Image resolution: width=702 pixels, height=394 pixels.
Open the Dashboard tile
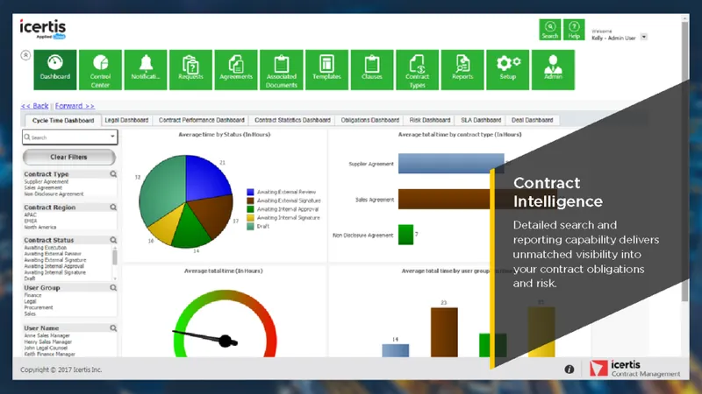tap(55, 70)
